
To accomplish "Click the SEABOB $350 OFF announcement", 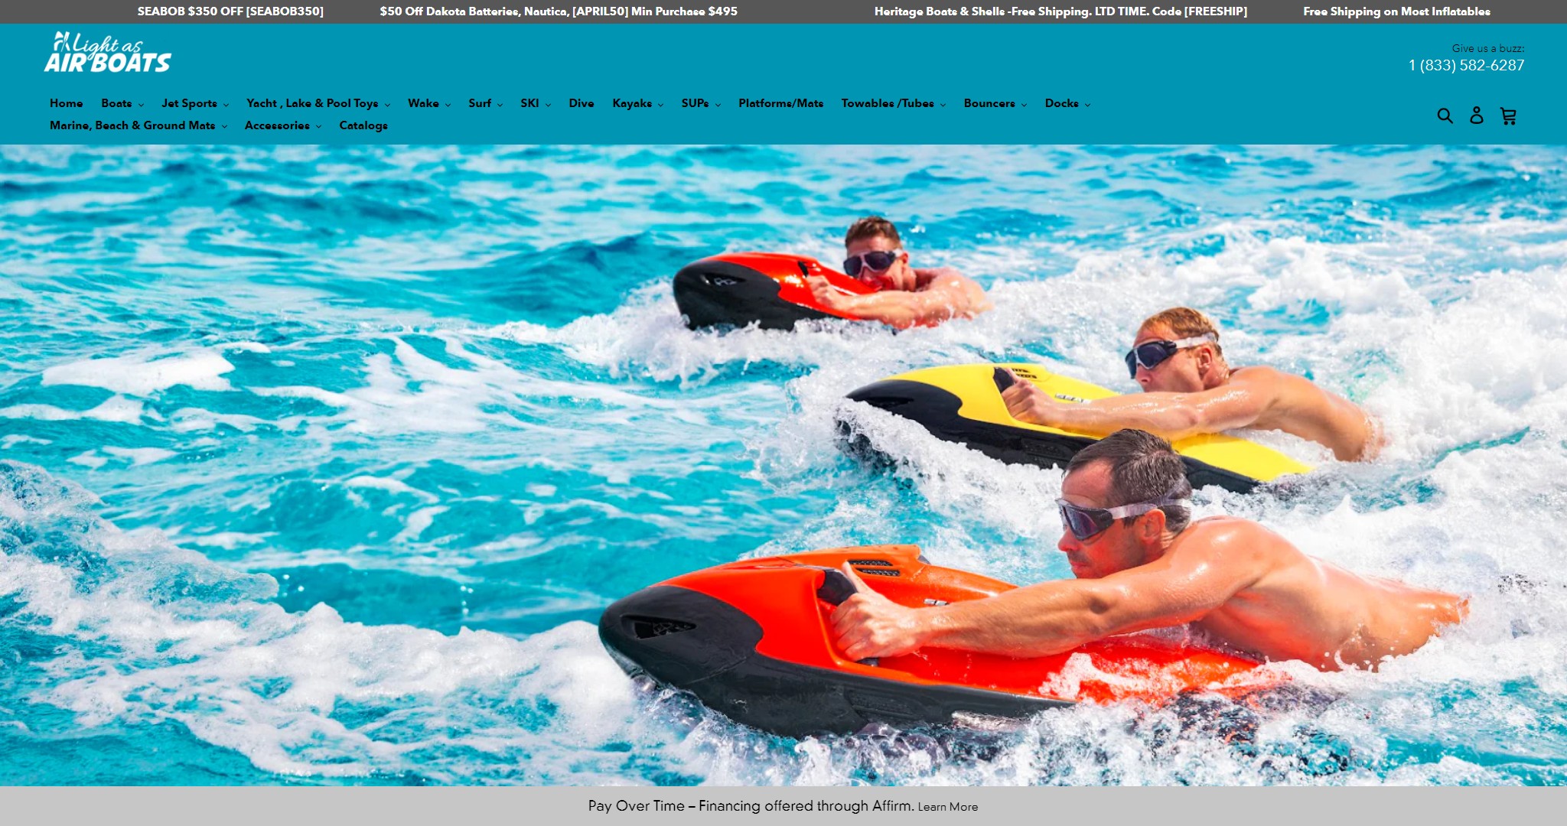I will click(230, 11).
